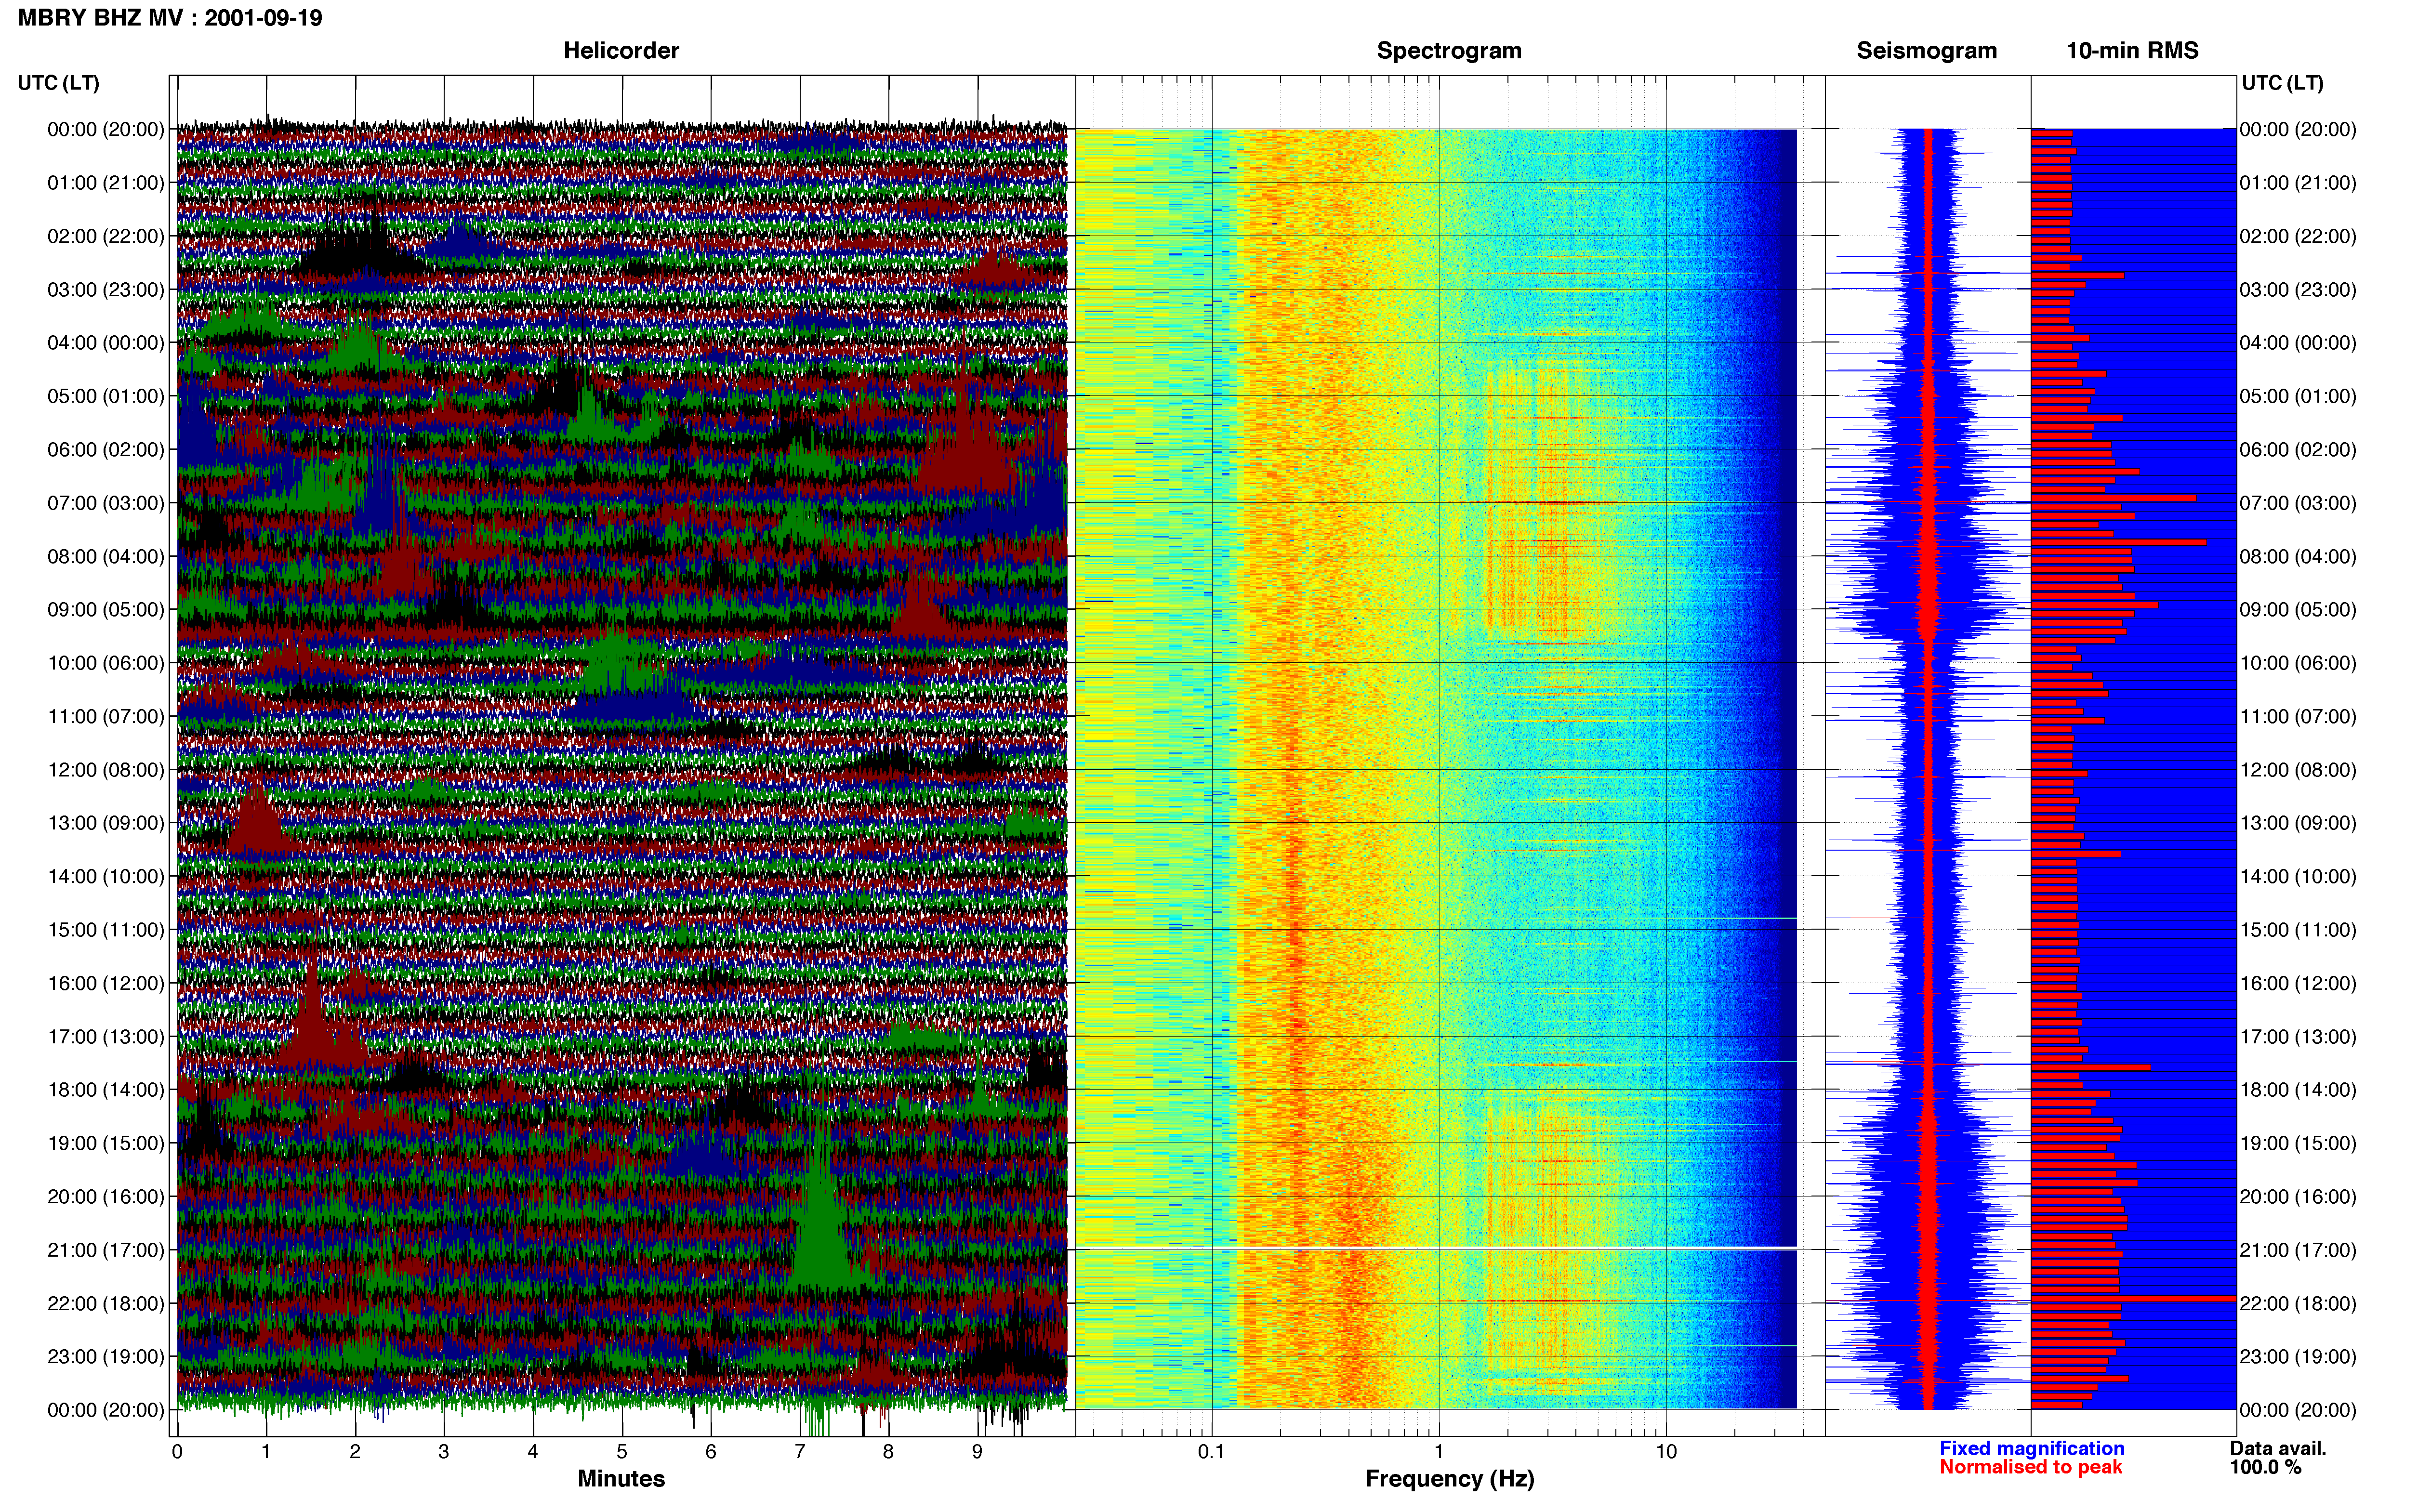Click the left '21:00 (17:00)' time label
2418x1512 pixels.
106,1250
